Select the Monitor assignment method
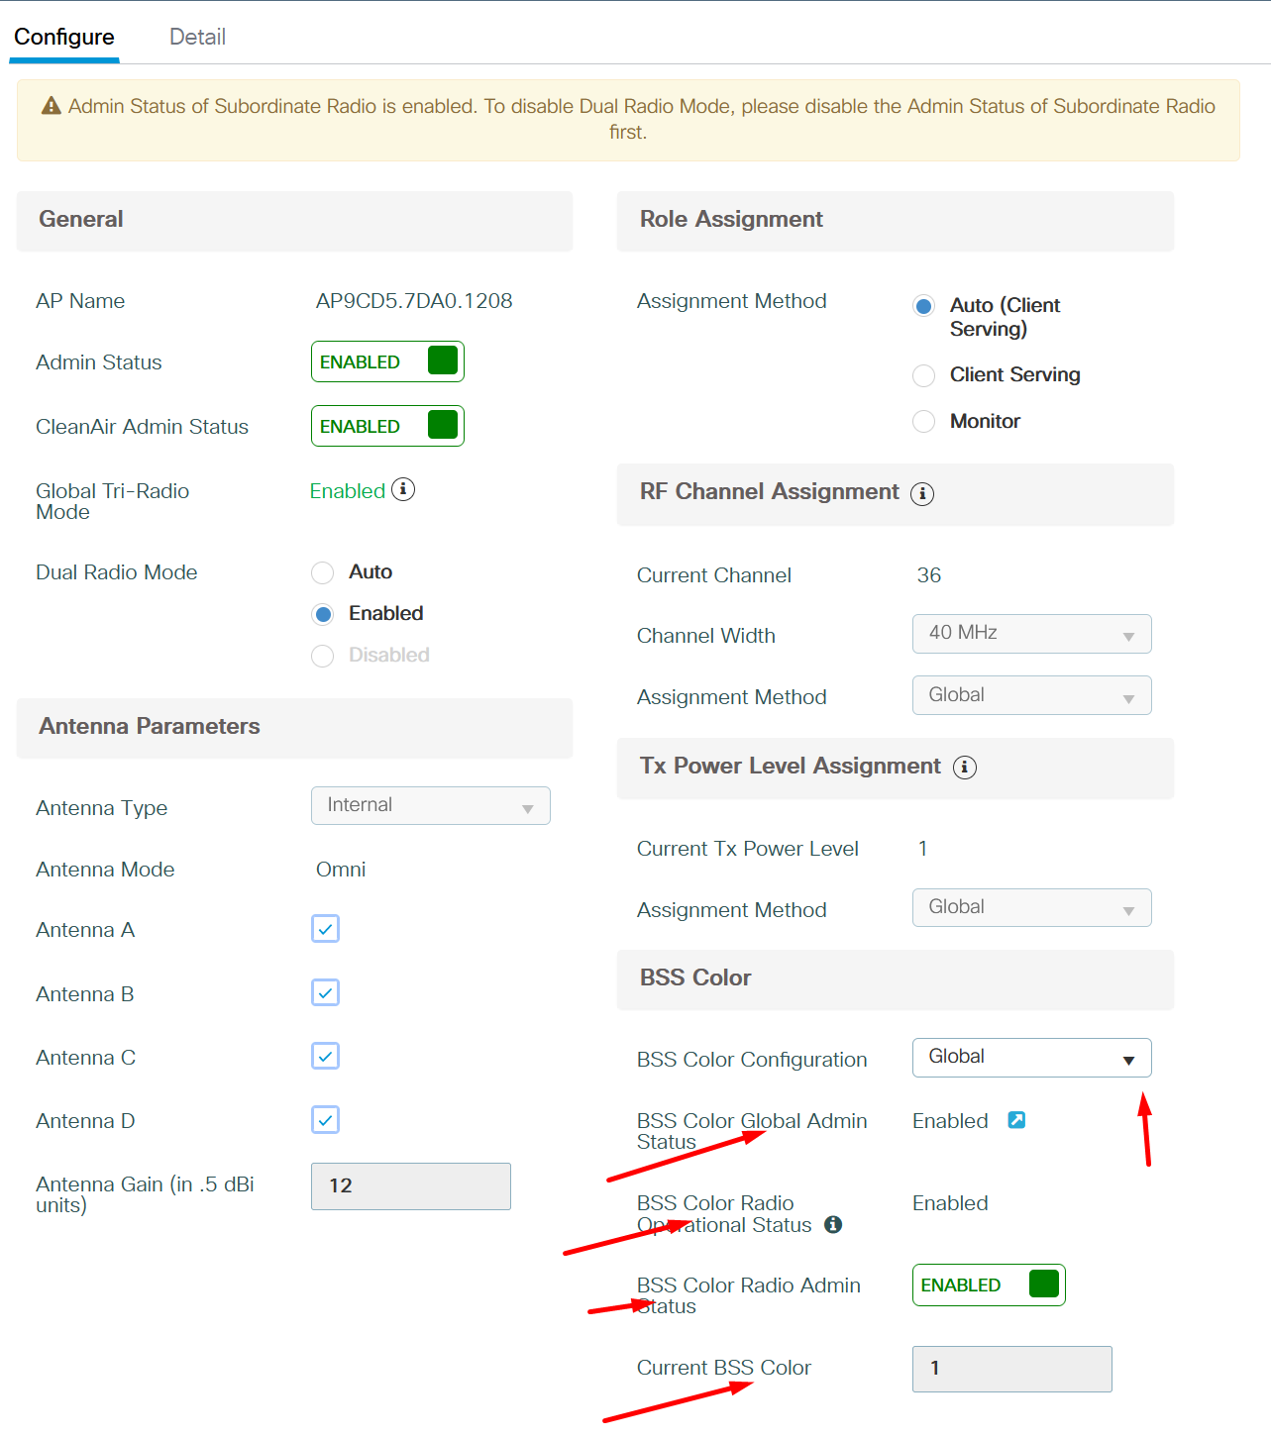The image size is (1271, 1439). 922,421
